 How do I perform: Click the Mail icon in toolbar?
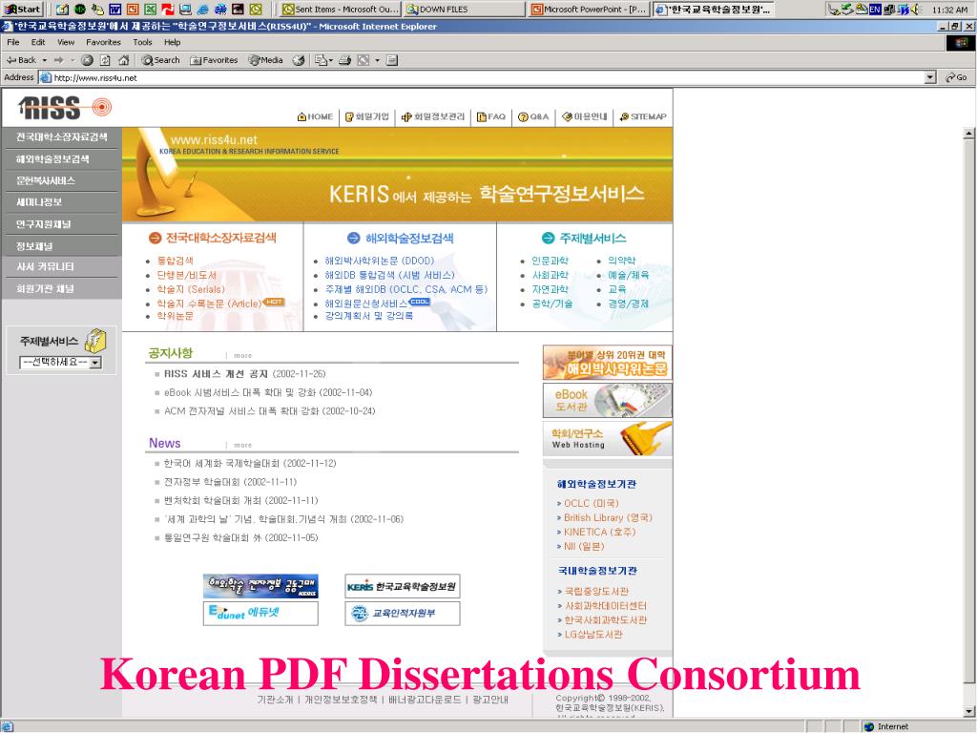pos(321,60)
